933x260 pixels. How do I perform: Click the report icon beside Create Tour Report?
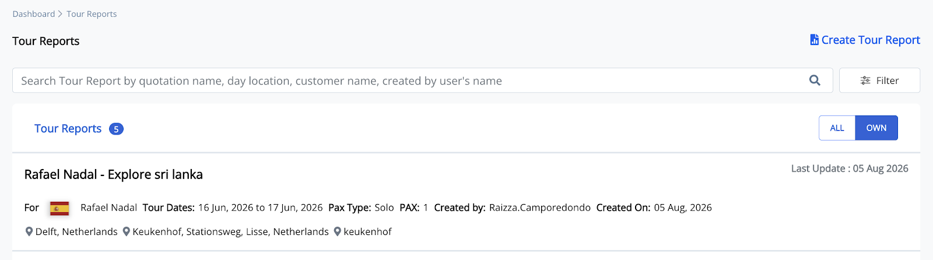coord(814,40)
